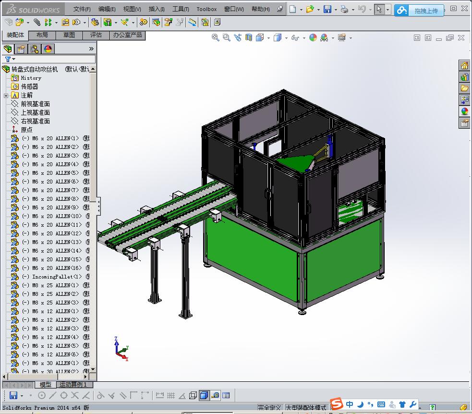Open the FeatureManager design tree tab
This screenshot has height=414, width=472.
click(x=8, y=49)
